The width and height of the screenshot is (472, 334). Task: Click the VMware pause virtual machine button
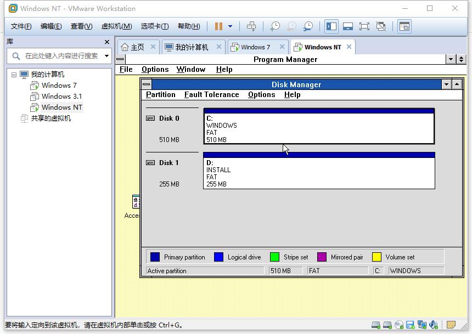(218, 26)
